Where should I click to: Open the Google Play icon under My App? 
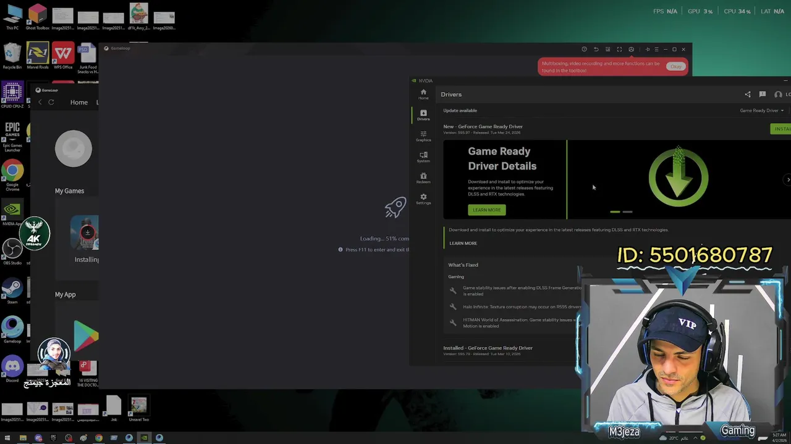[86, 336]
